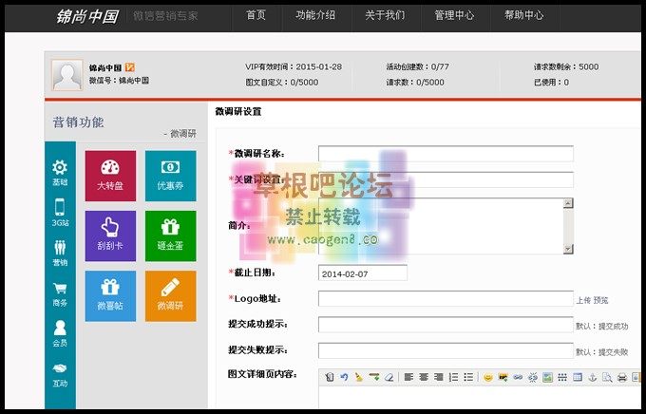This screenshot has height=414, width=646.
Task: Open 帮助中心 in top navigation
Action: [524, 15]
